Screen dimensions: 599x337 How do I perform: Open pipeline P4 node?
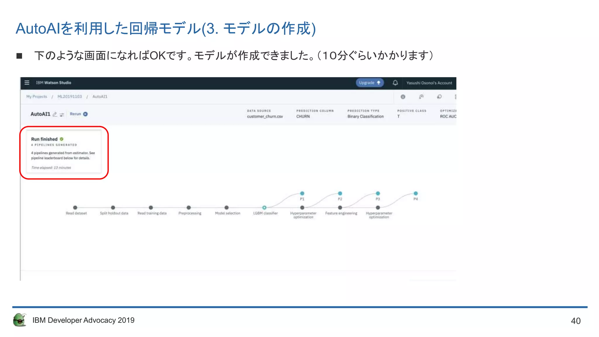pyautogui.click(x=416, y=193)
